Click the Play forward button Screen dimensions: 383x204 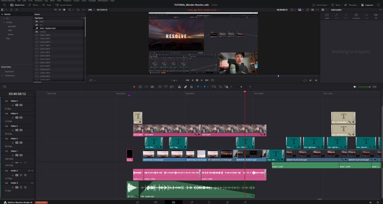202,80
